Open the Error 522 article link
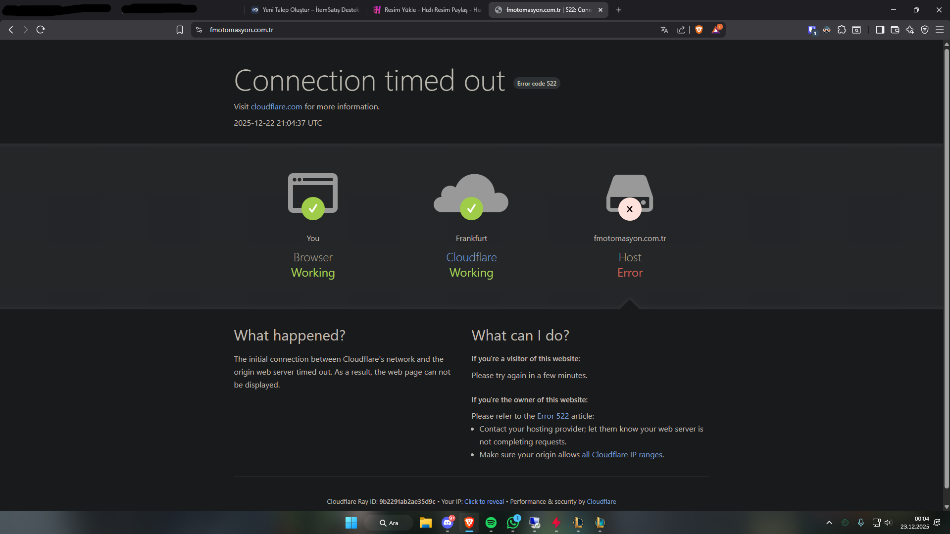Screen dimensions: 950x534 553,416
